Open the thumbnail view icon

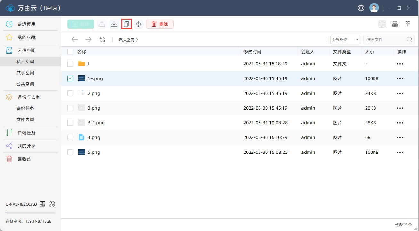[407, 23]
